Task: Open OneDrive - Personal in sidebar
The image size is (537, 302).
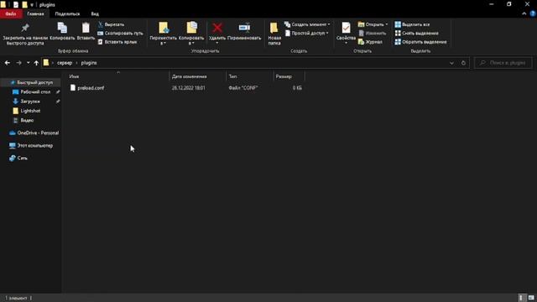Action: point(38,133)
